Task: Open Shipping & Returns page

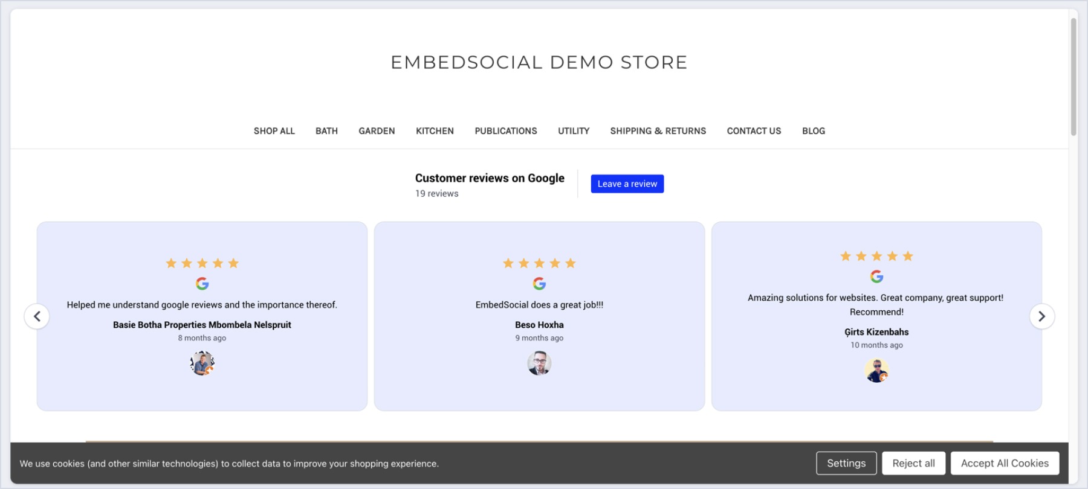Action: [658, 131]
